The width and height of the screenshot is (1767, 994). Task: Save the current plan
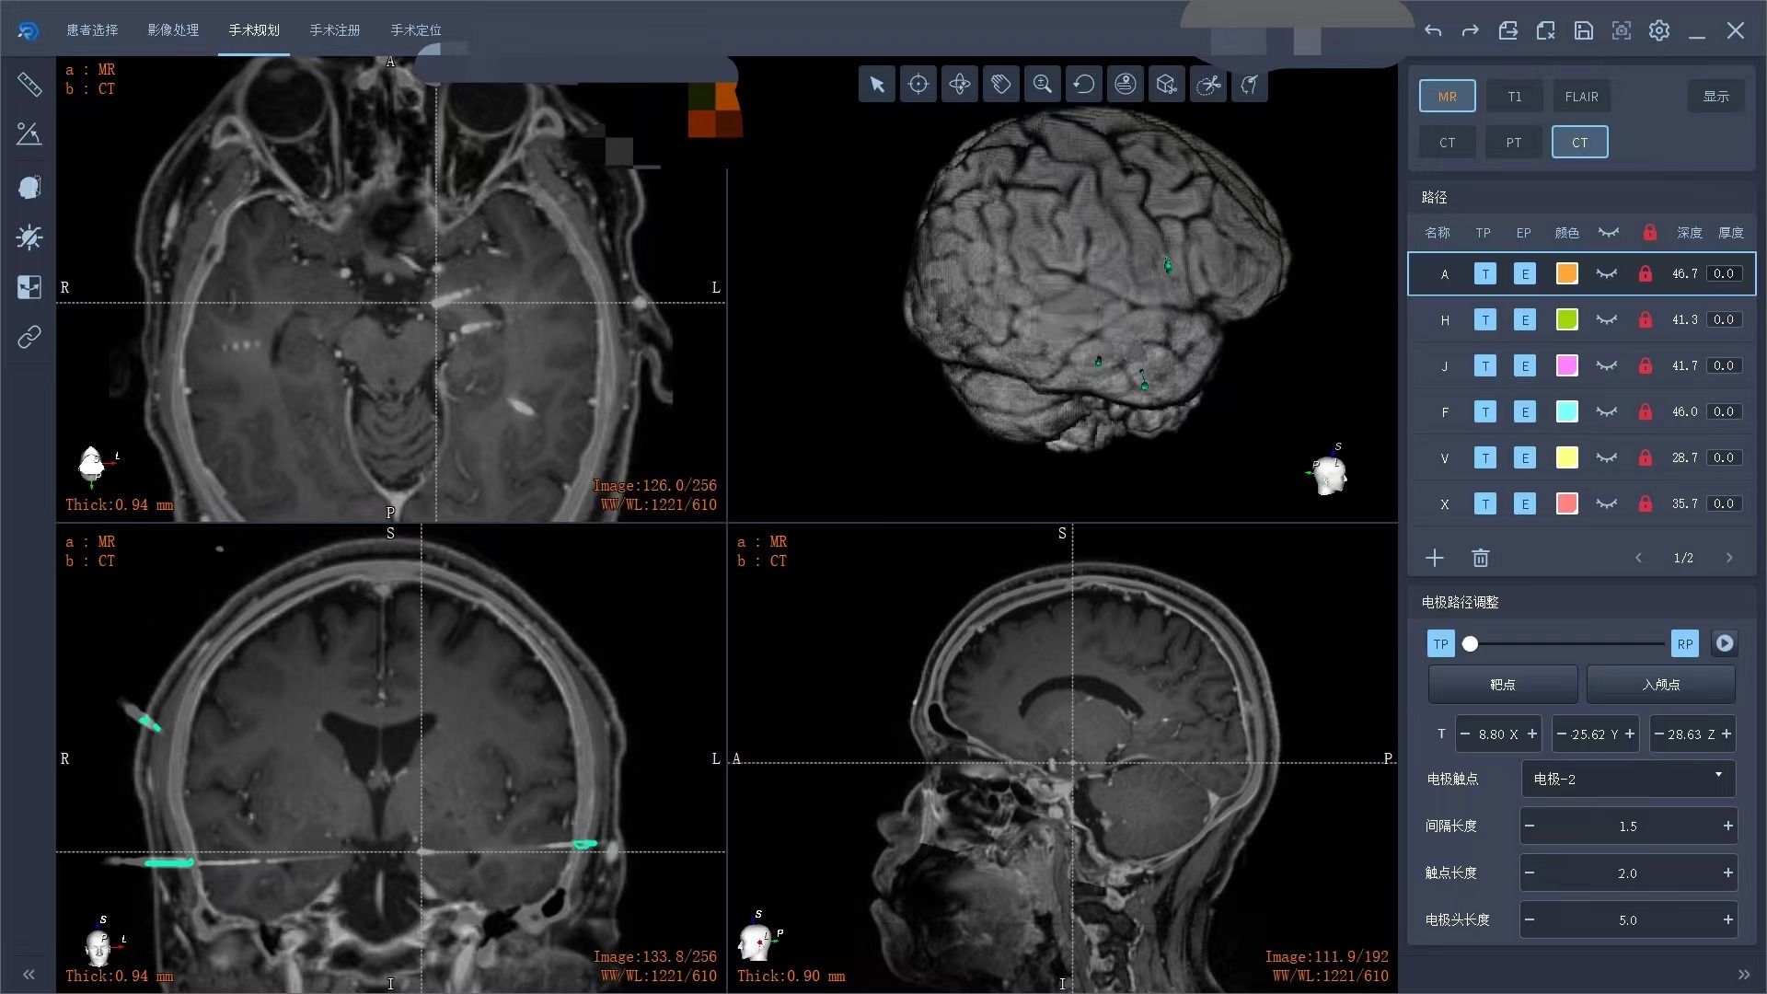click(x=1584, y=30)
